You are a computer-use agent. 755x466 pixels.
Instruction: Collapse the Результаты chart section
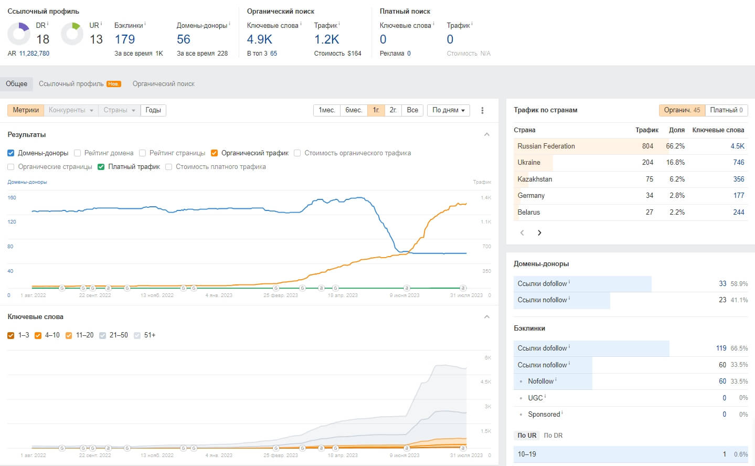click(x=486, y=135)
